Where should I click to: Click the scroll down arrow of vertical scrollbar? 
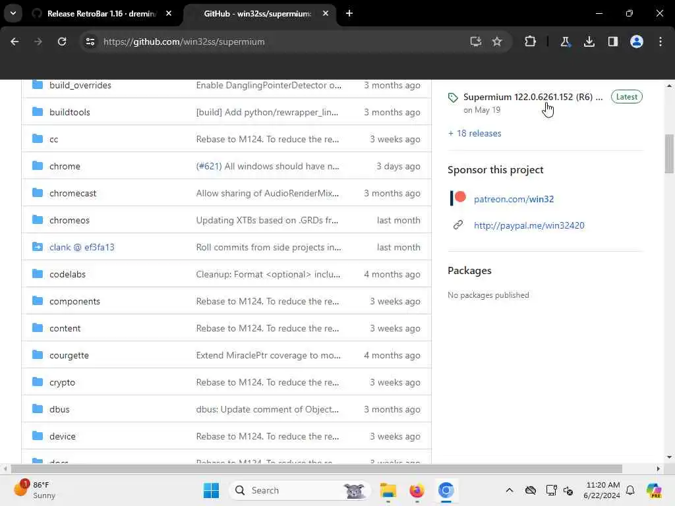[669, 457]
